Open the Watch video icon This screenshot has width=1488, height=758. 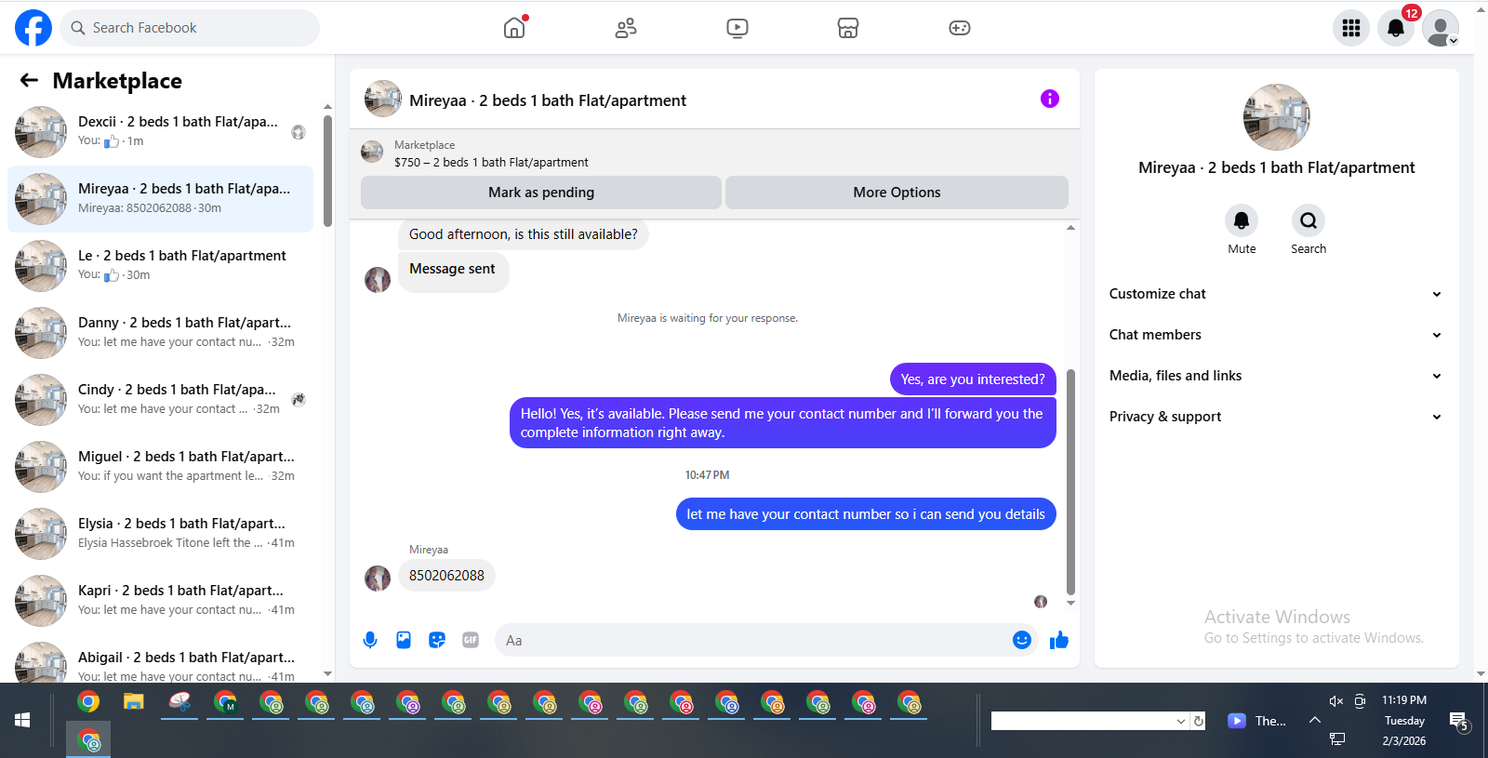coord(737,28)
